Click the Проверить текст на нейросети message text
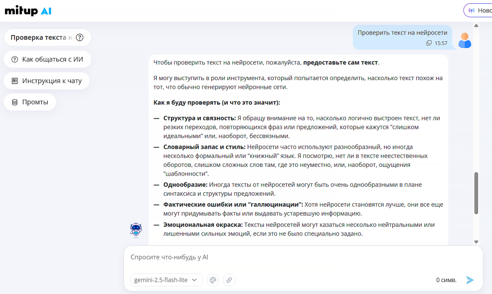Viewport: 492px width, 294px height. [402, 33]
